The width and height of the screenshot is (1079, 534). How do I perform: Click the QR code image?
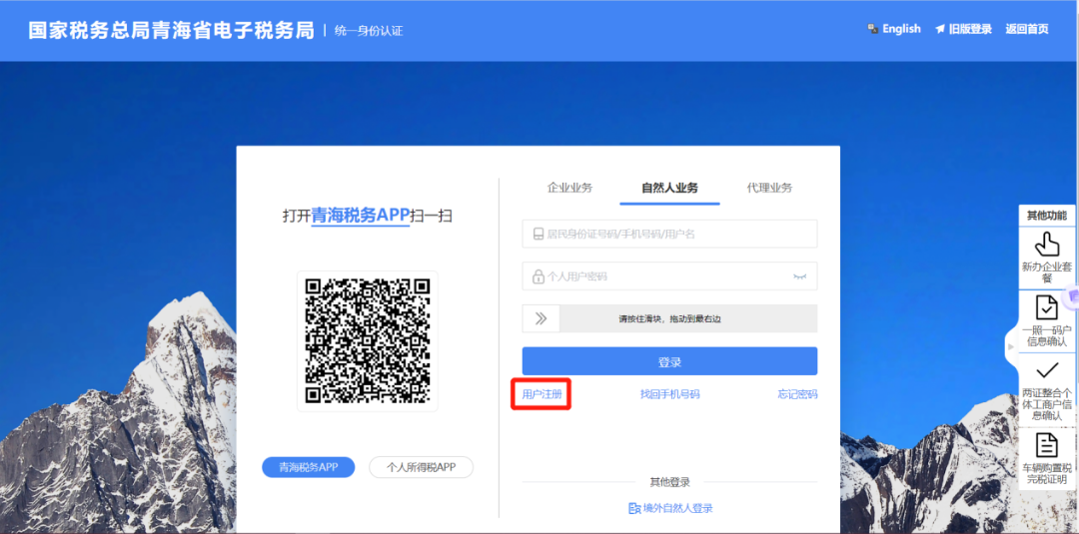point(368,341)
